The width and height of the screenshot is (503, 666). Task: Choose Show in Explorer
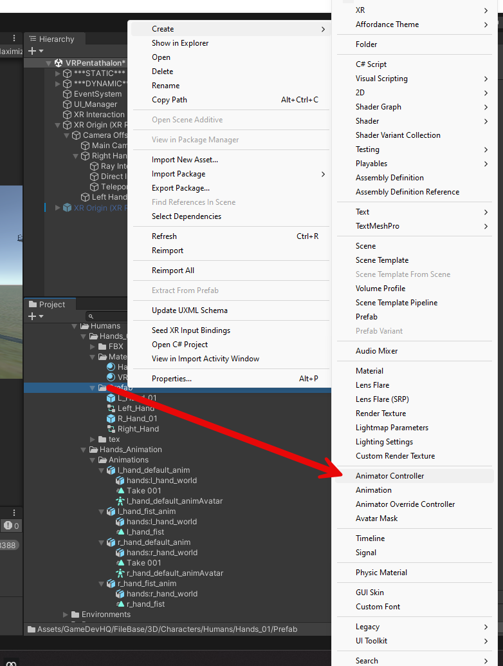231,43
